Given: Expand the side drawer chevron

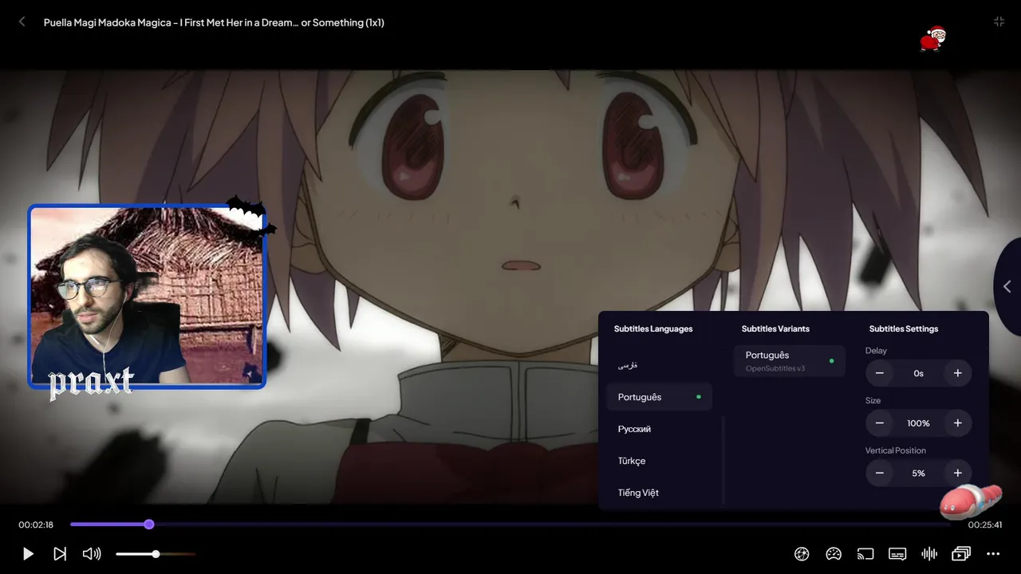Looking at the screenshot, I should coord(1007,286).
